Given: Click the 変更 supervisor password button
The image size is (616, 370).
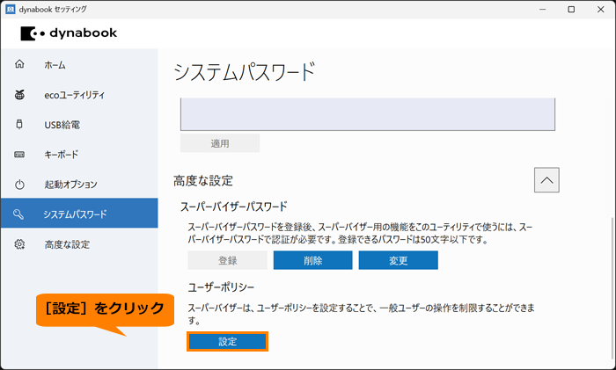Looking at the screenshot, I should coord(399,260).
